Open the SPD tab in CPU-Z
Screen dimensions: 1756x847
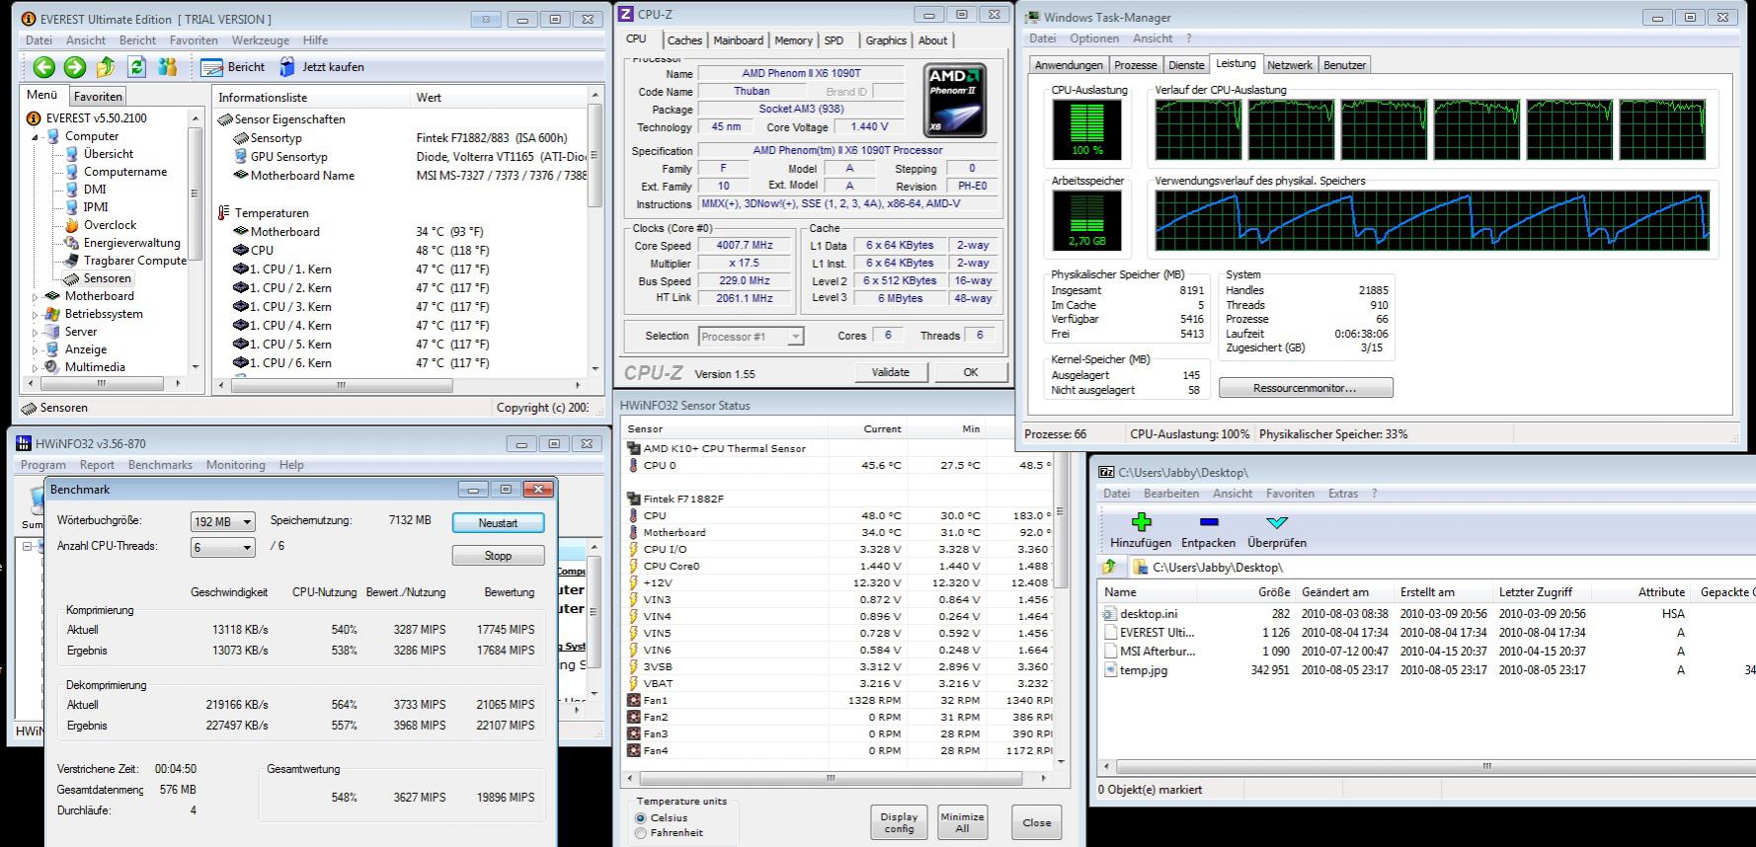point(834,40)
